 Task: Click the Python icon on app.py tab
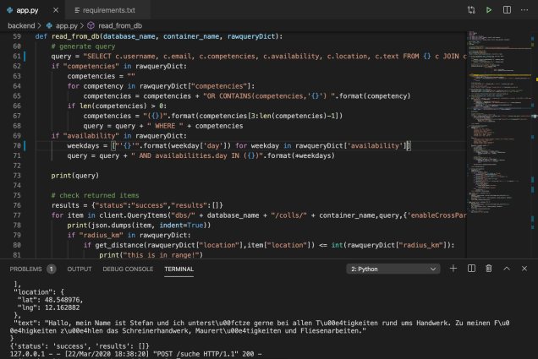pyautogui.click(x=10, y=10)
